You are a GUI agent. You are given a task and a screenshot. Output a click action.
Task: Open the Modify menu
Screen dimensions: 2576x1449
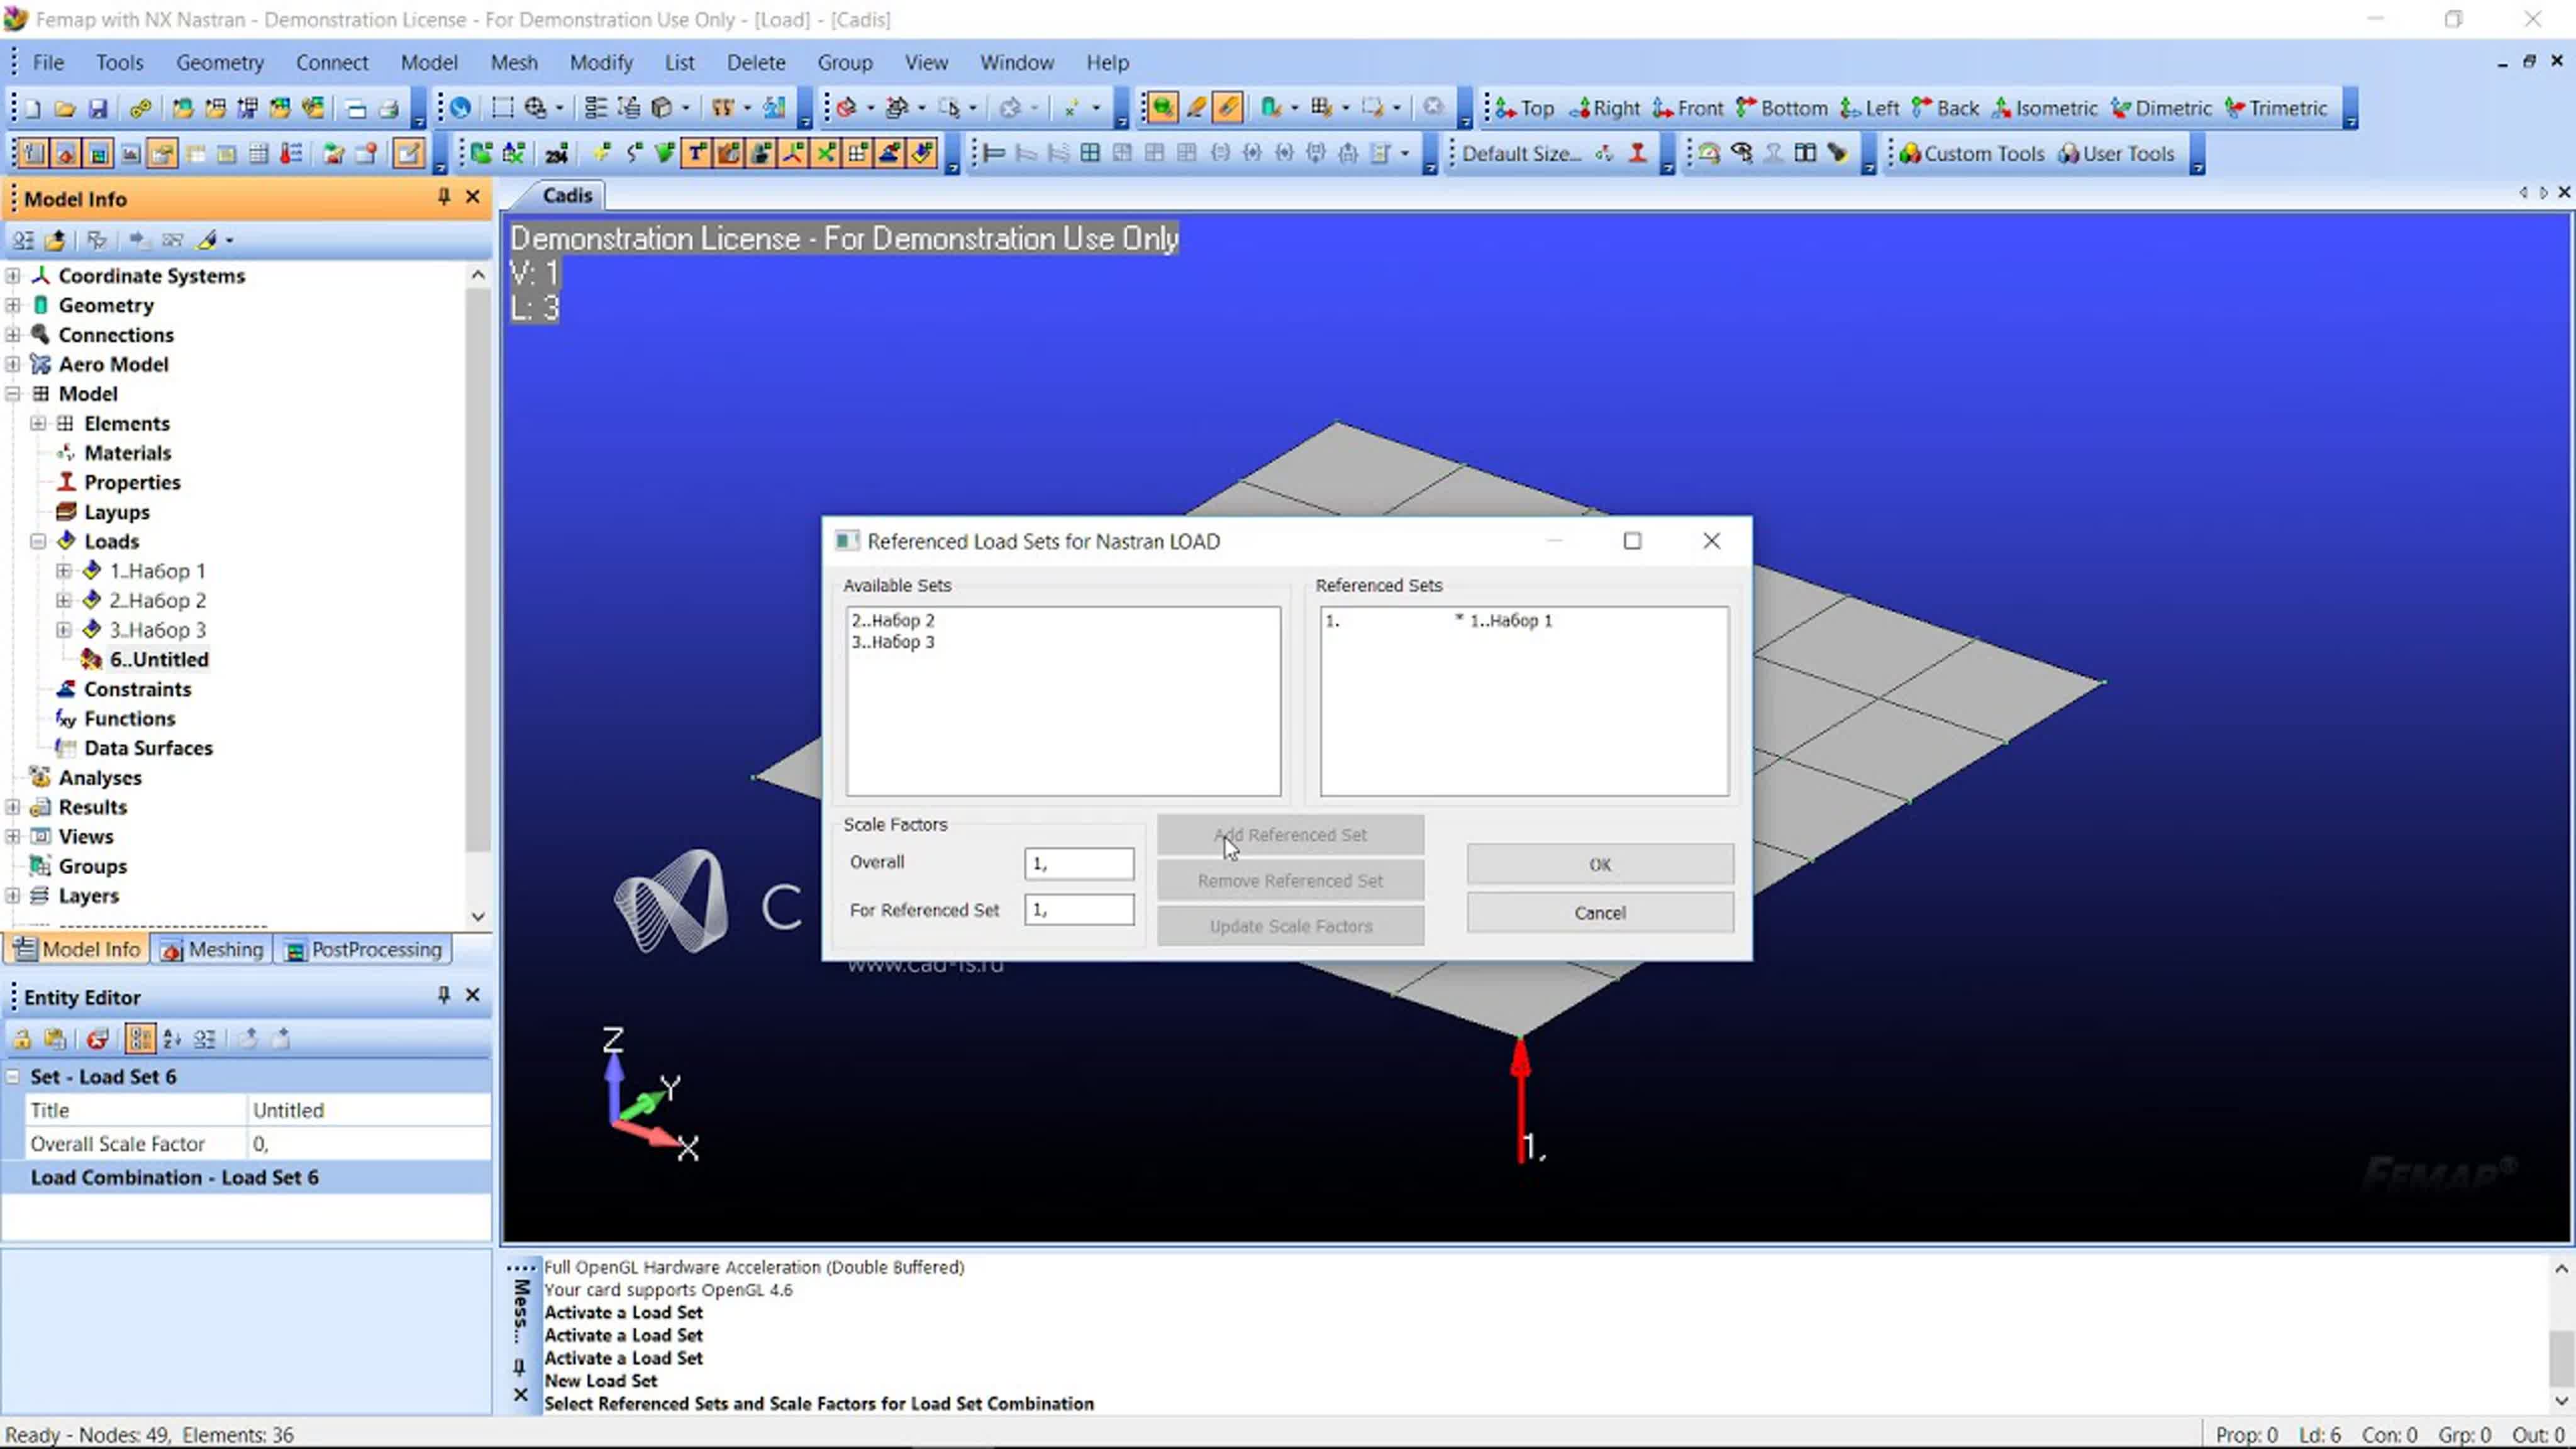pyautogui.click(x=601, y=62)
